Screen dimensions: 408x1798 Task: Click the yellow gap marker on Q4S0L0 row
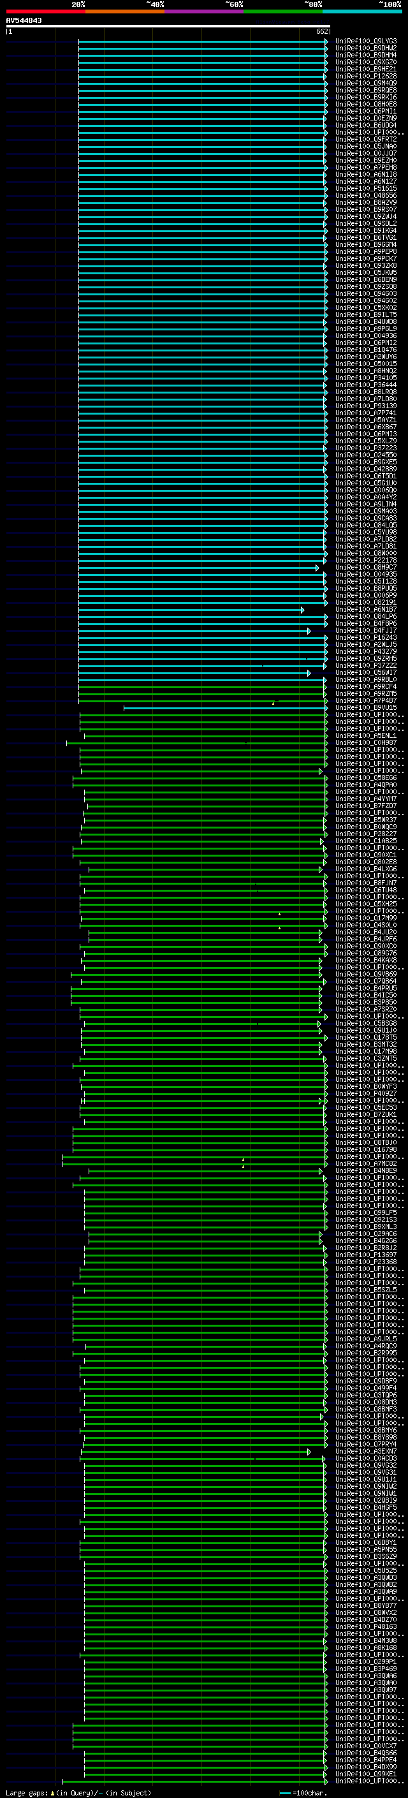(280, 927)
